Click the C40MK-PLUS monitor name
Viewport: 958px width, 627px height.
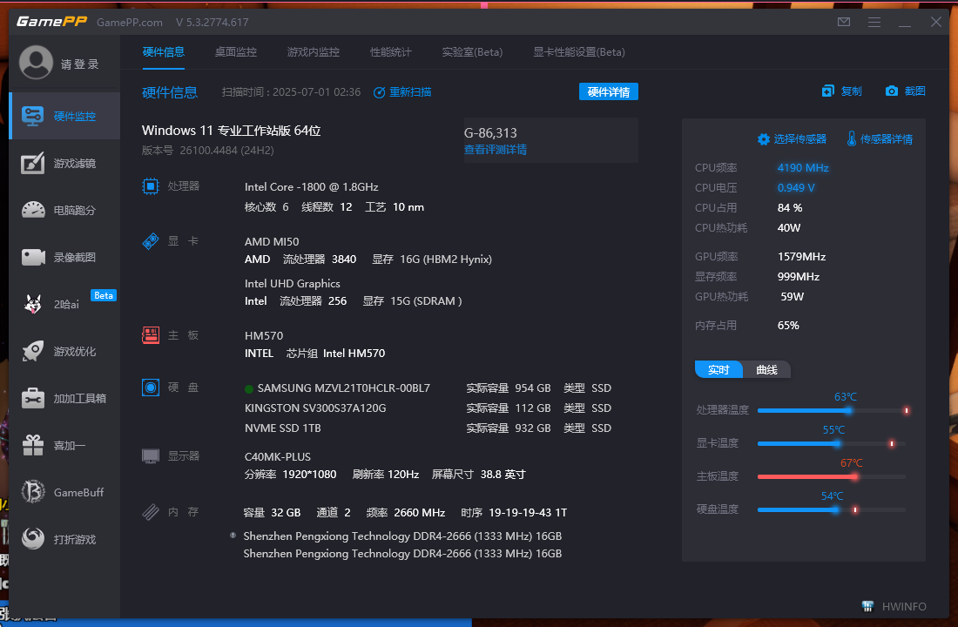point(278,456)
